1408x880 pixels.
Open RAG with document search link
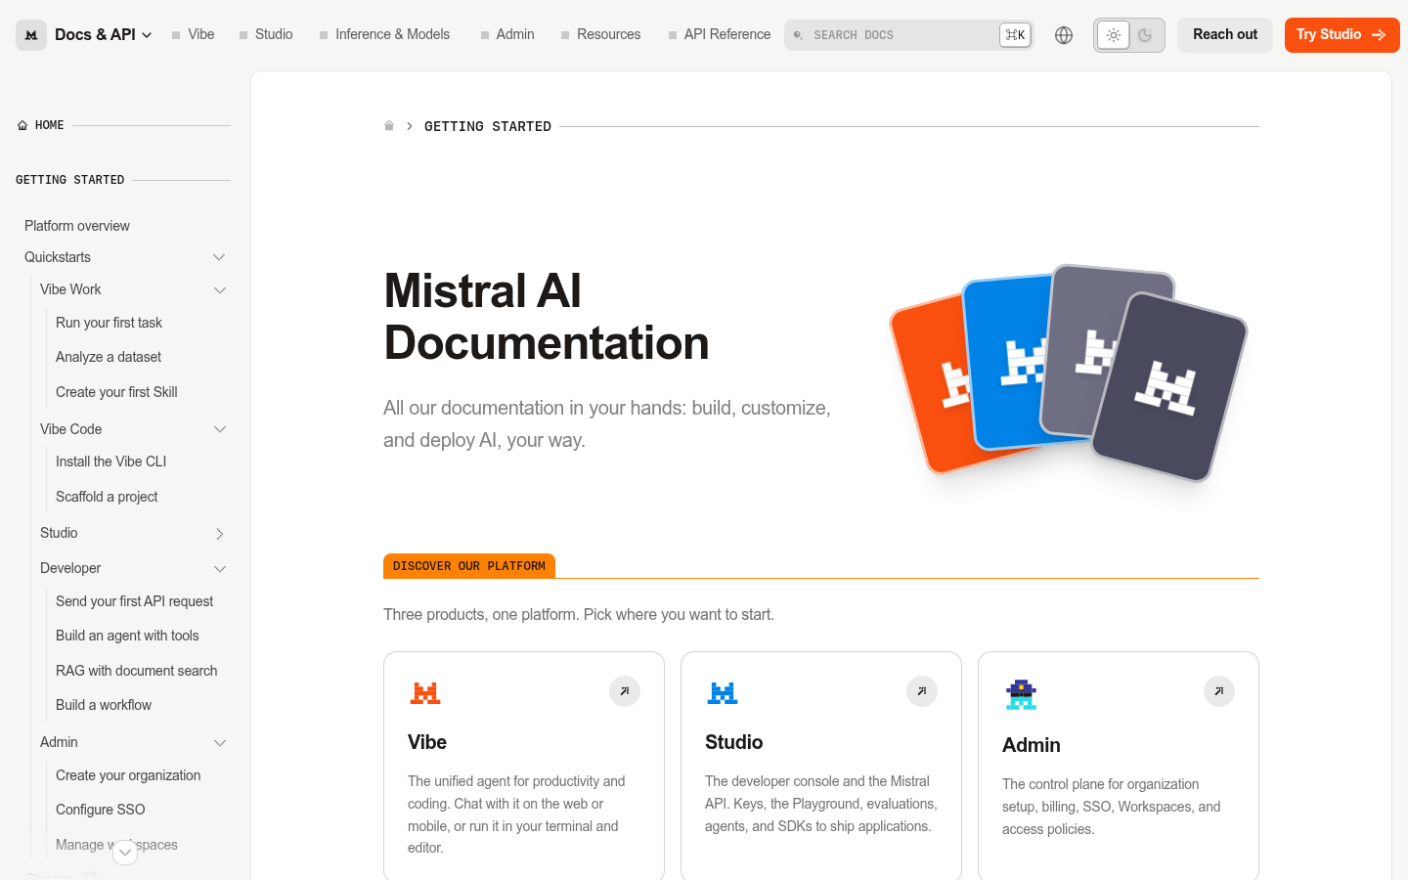click(136, 671)
